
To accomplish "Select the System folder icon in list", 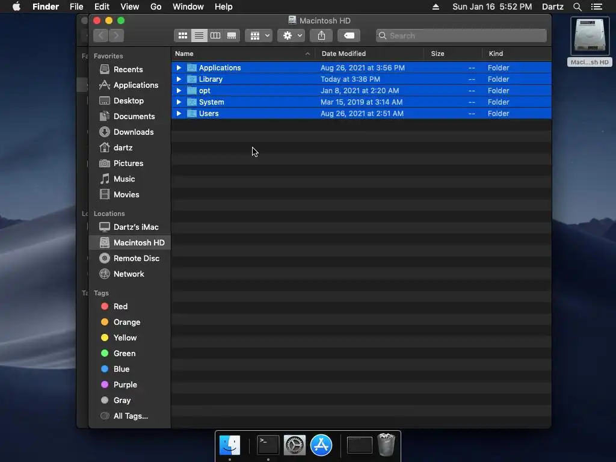I will click(192, 102).
